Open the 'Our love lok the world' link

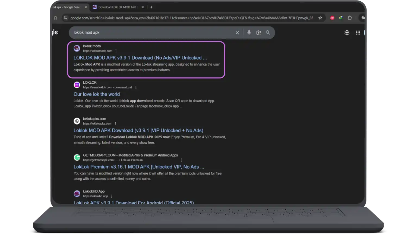(x=96, y=94)
